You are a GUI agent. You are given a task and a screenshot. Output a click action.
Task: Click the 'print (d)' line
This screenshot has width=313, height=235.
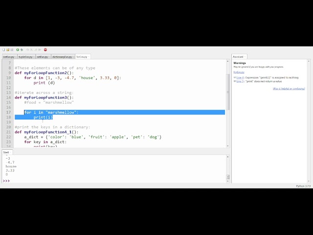(44, 83)
